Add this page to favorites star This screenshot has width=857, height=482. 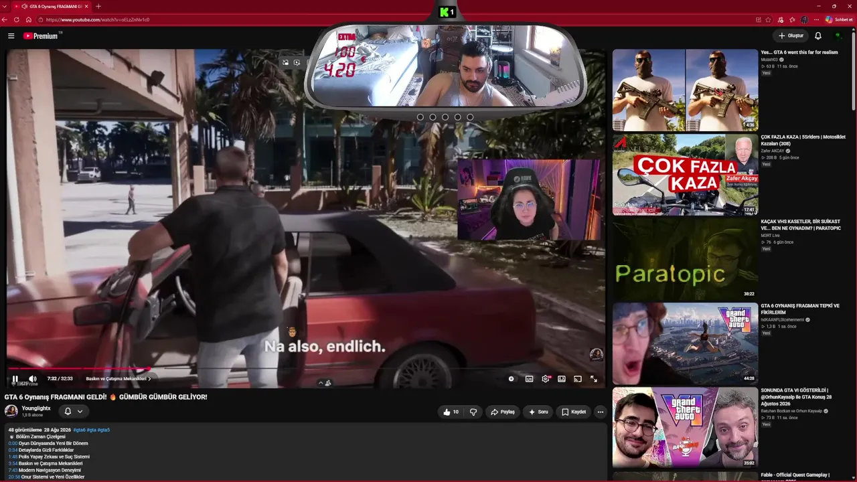click(768, 19)
